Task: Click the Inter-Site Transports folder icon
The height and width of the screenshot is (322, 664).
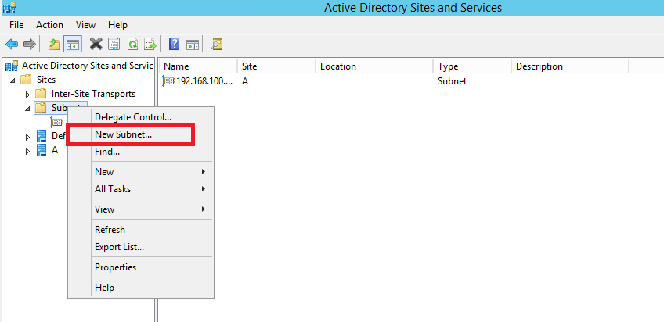Action: [x=41, y=94]
